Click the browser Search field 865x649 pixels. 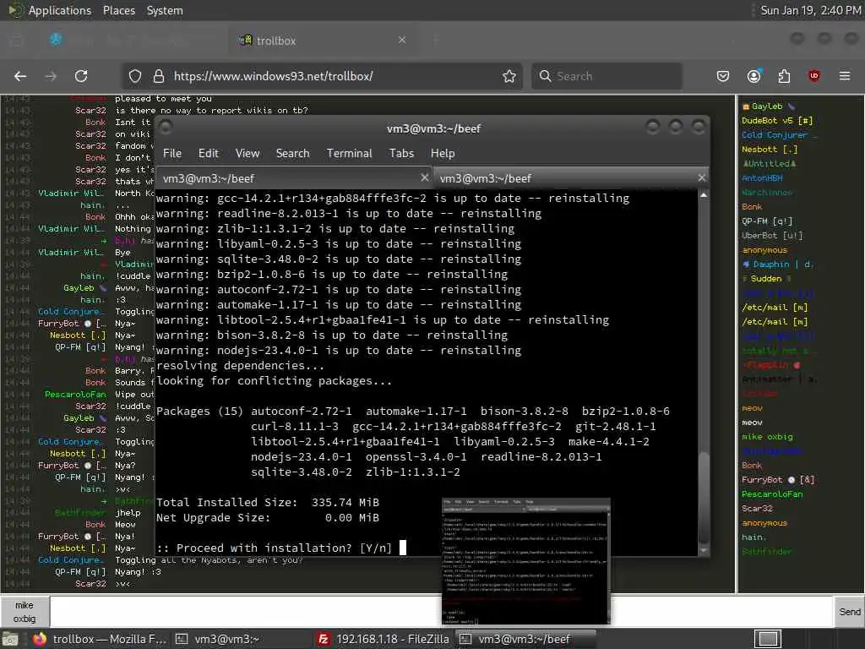[607, 76]
